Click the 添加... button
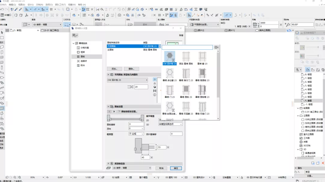 (114, 69)
